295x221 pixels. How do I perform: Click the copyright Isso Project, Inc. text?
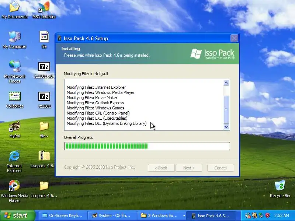pyautogui.click(x=99, y=167)
